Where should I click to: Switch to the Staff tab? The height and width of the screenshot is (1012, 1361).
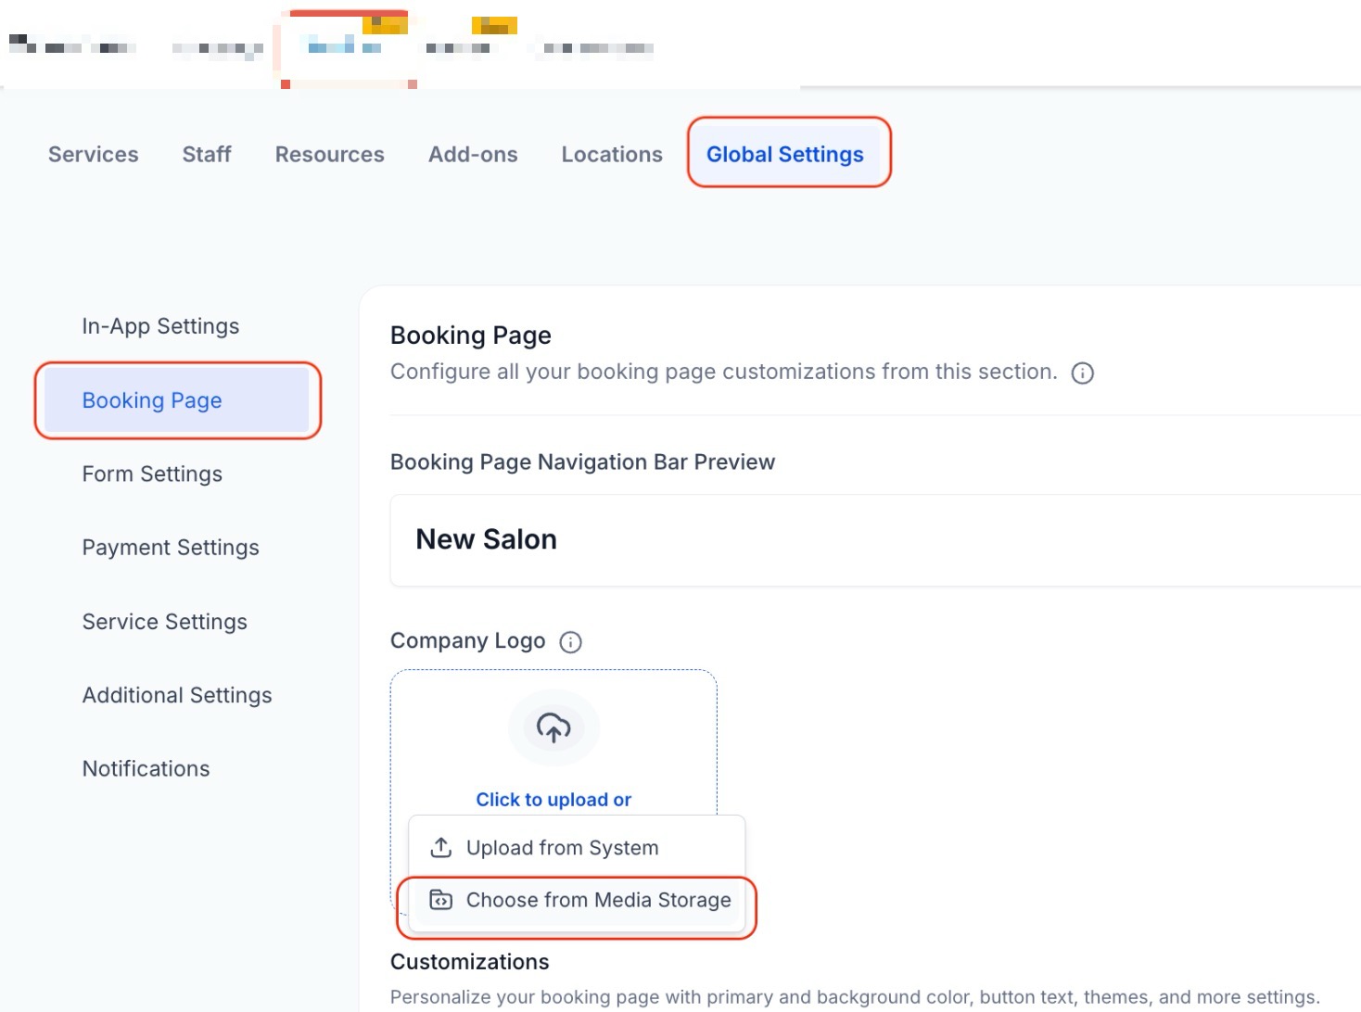[x=207, y=155]
